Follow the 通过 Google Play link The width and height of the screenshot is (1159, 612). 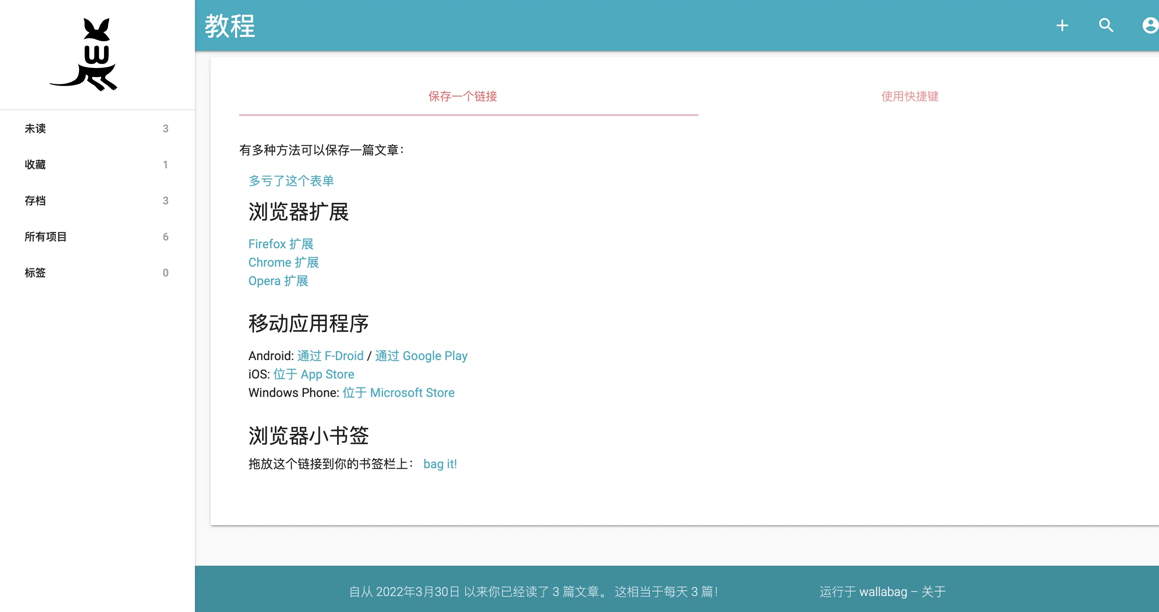tap(421, 356)
